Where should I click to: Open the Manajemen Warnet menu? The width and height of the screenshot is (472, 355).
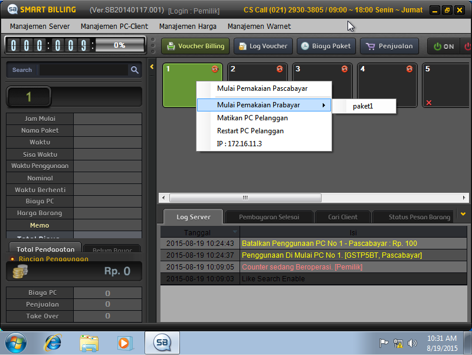(259, 27)
